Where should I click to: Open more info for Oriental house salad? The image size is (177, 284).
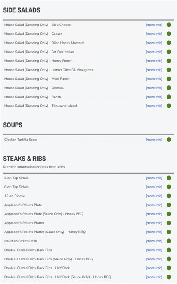click(154, 88)
